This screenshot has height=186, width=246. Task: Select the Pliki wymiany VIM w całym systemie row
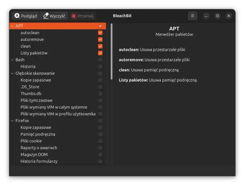(58, 107)
